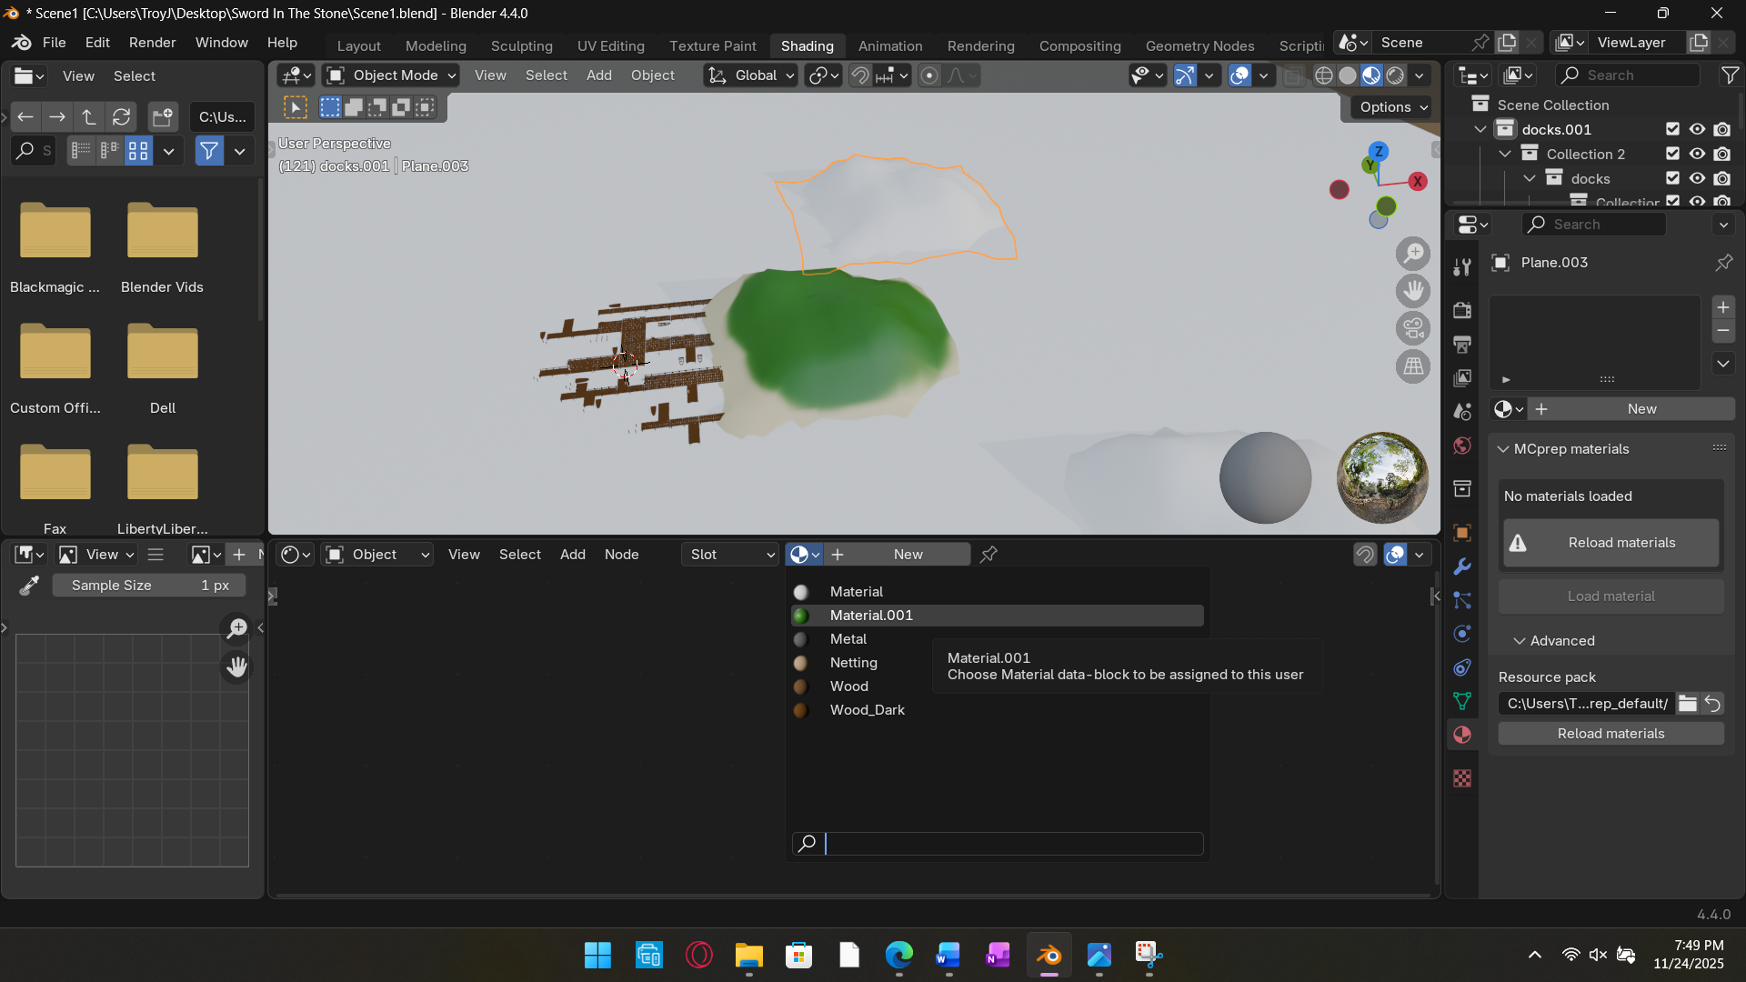Toggle X-ray mode in viewport

pyautogui.click(x=1292, y=75)
